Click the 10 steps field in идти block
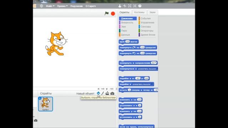 pos(128,42)
